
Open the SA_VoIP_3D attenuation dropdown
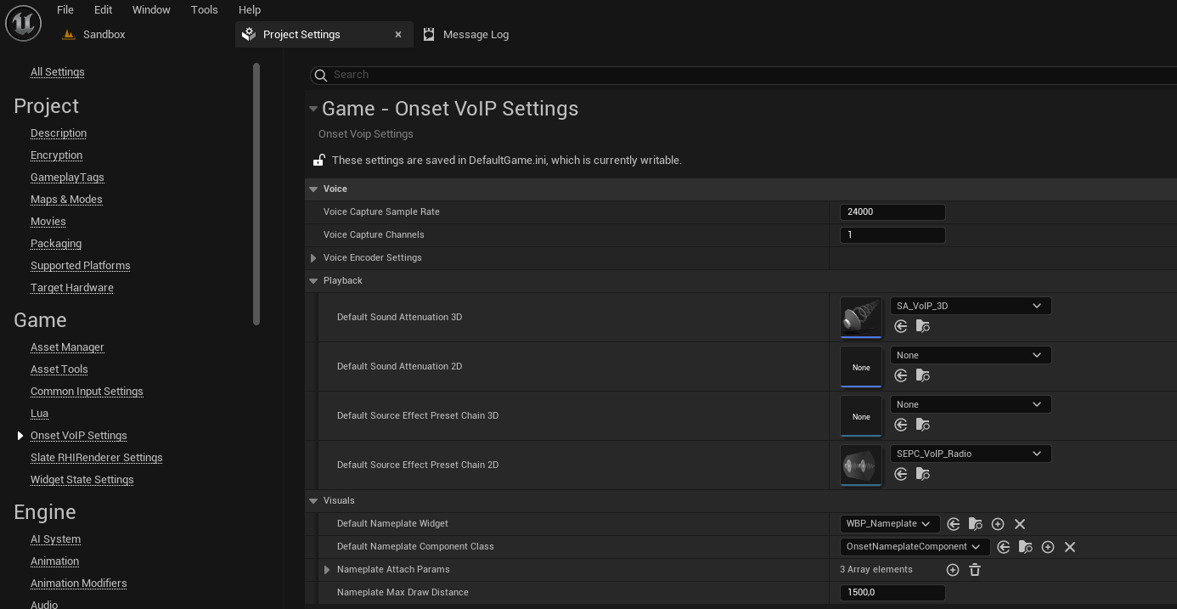[971, 306]
